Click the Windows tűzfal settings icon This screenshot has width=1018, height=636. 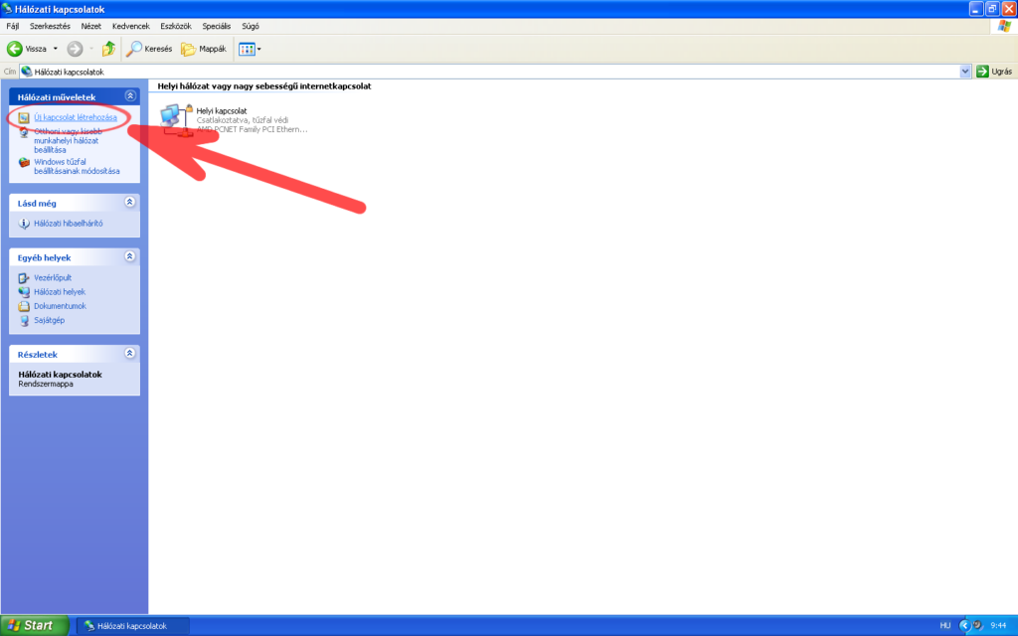[x=25, y=162]
